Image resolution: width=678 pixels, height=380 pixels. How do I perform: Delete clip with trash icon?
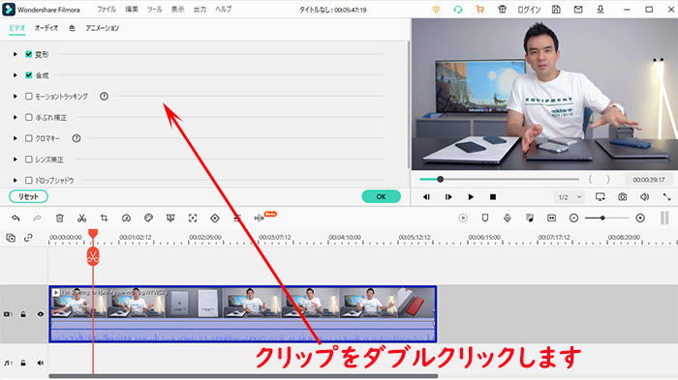click(60, 219)
